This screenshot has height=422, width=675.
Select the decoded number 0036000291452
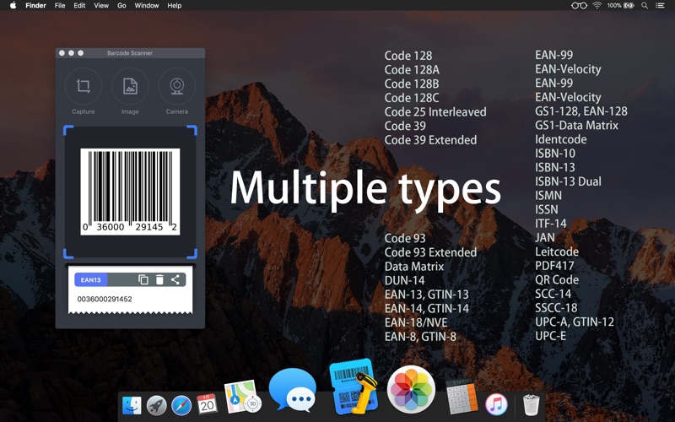(x=105, y=299)
